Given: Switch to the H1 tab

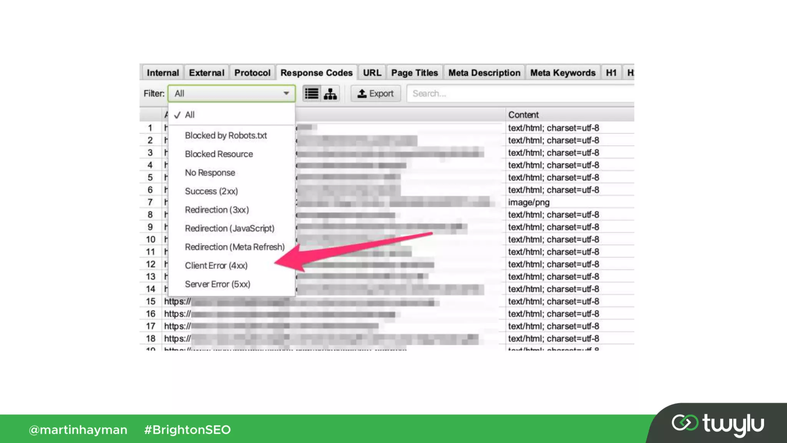Looking at the screenshot, I should (x=611, y=73).
